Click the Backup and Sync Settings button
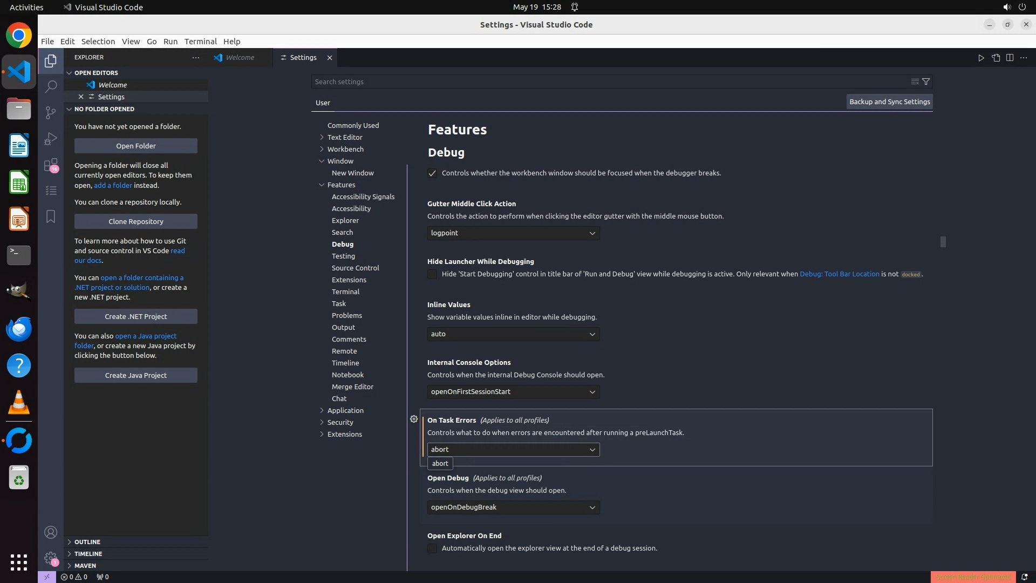The image size is (1036, 583). click(889, 101)
